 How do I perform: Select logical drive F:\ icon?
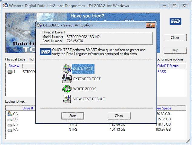(10, 130)
